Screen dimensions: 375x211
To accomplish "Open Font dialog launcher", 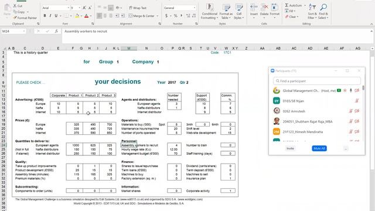I will pyautogui.click(x=93, y=23).
